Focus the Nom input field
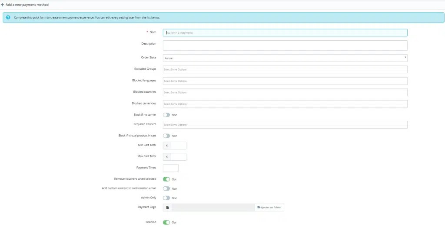 285,32
